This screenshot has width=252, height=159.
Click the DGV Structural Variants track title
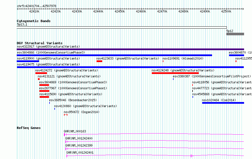pyautogui.click(x=40, y=43)
